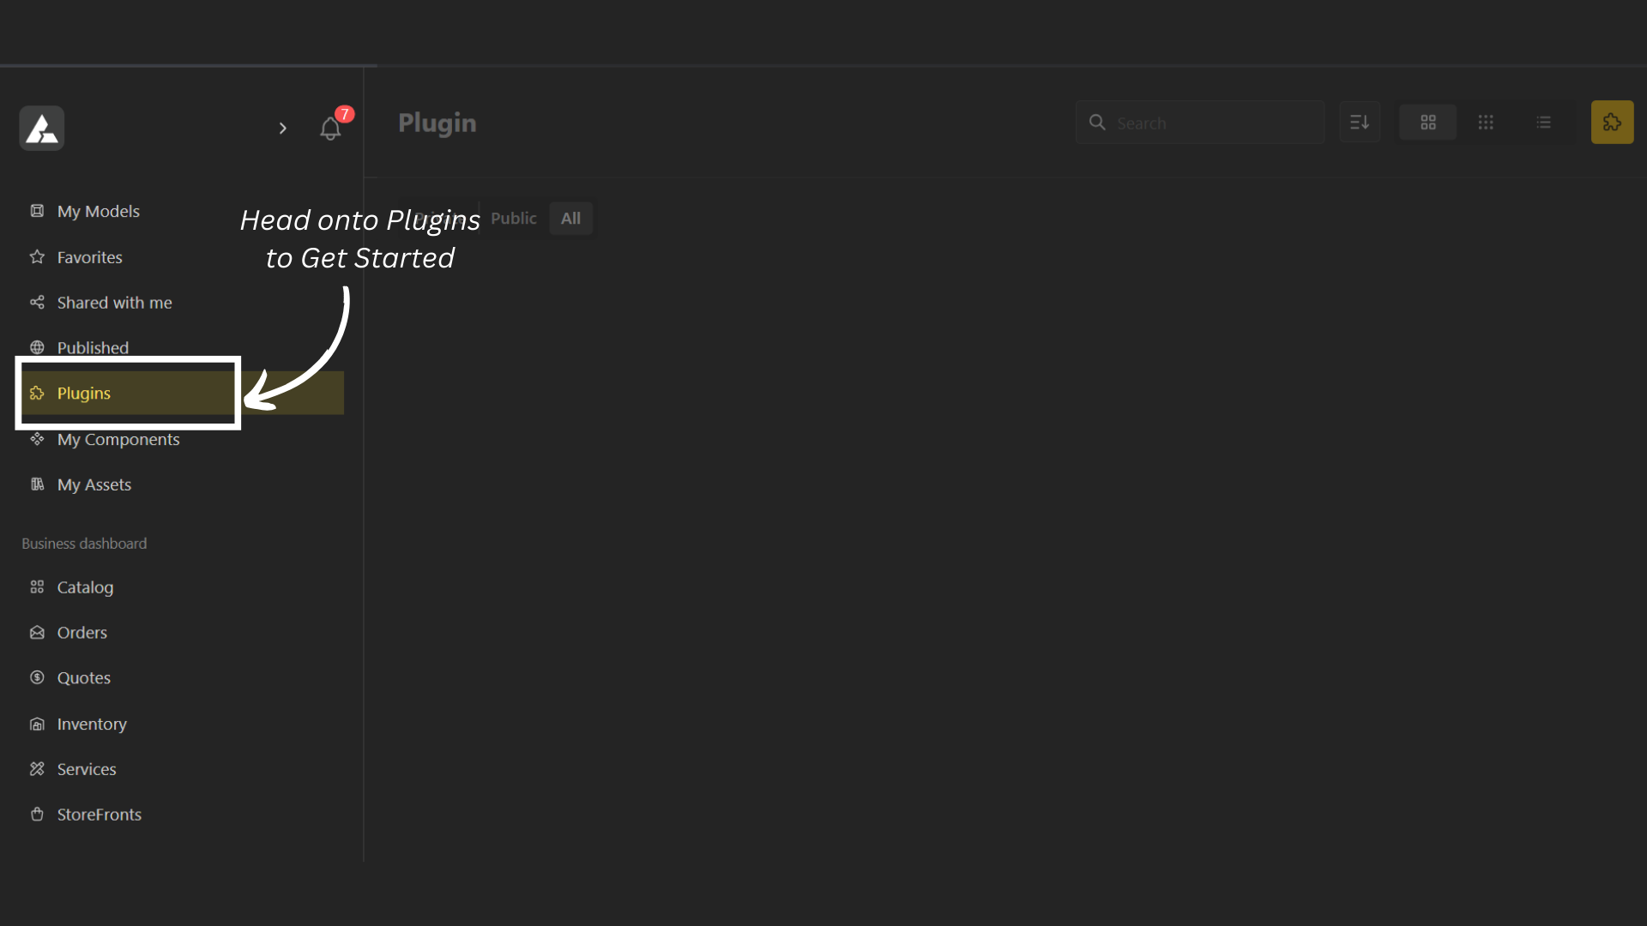Click the sidebar chevron arrow

click(282, 129)
